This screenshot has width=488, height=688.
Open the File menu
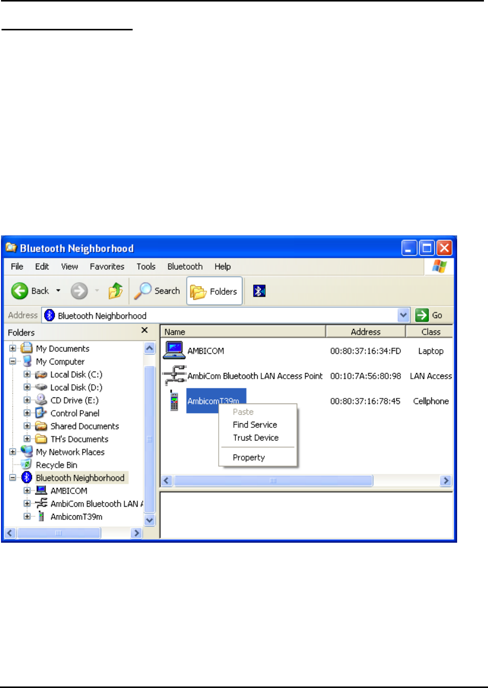[17, 266]
